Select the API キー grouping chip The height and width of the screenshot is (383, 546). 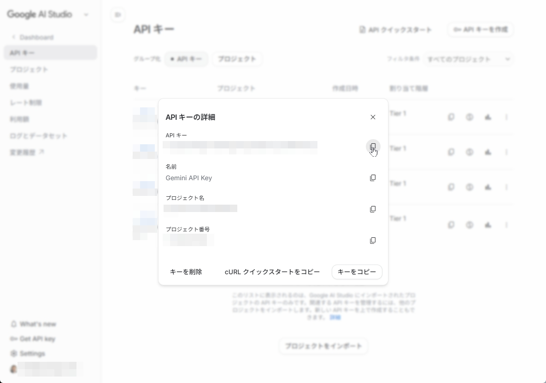186,59
